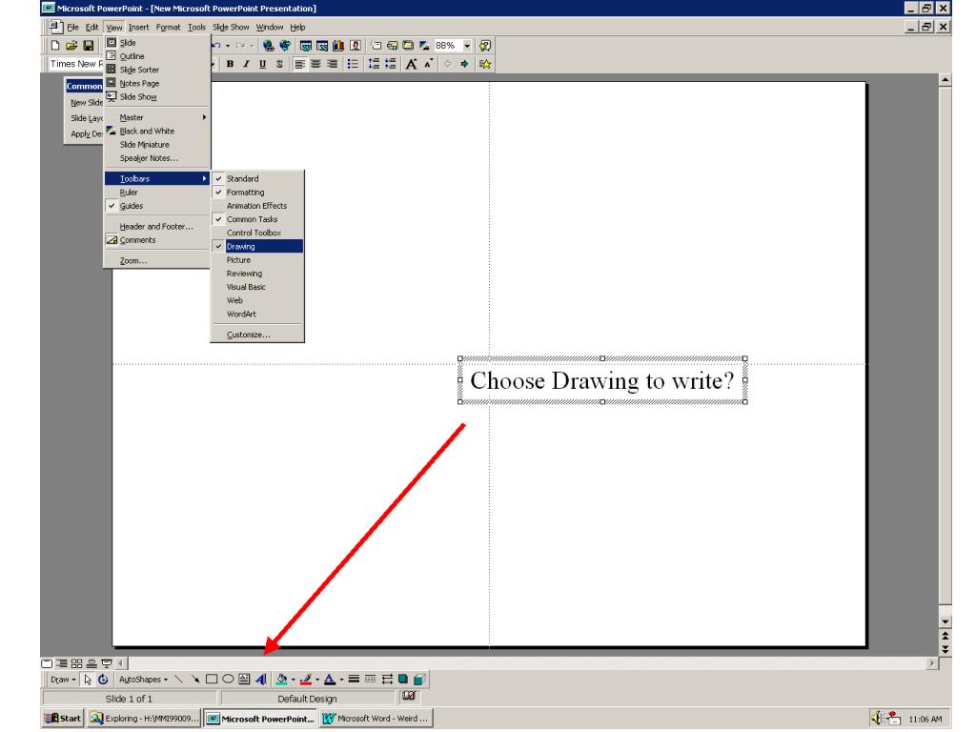Click the Insert Hyperlink globe icon
Screen dimensions: 976x732
[x=268, y=46]
